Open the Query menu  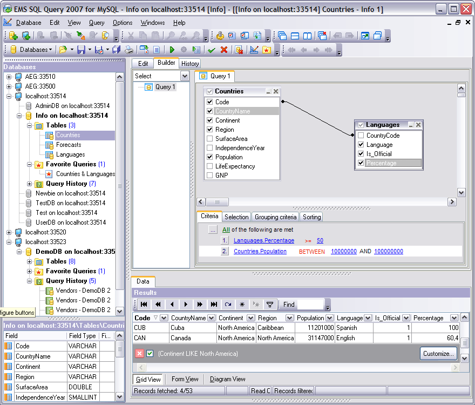coord(97,23)
